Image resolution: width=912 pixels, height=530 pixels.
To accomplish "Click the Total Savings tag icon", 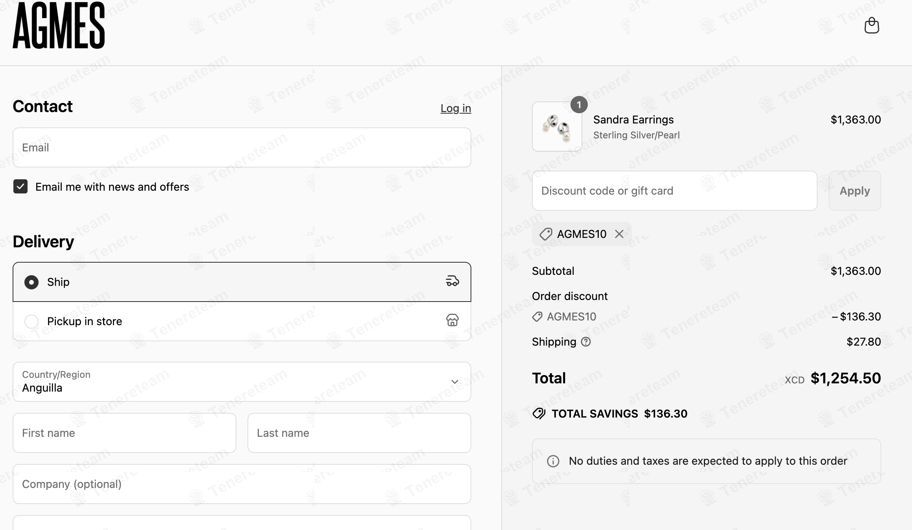I will [x=539, y=414].
